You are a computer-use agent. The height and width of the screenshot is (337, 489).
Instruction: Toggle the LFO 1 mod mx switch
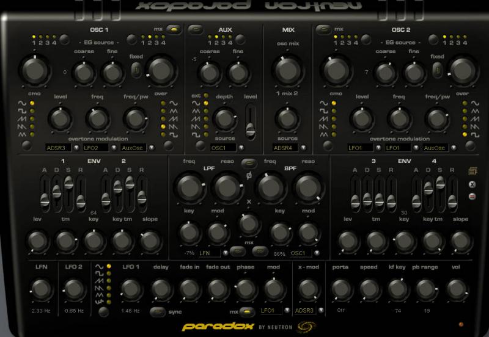pos(248,311)
